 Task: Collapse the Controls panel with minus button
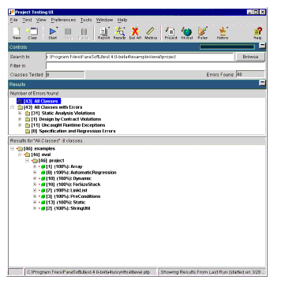click(x=262, y=47)
